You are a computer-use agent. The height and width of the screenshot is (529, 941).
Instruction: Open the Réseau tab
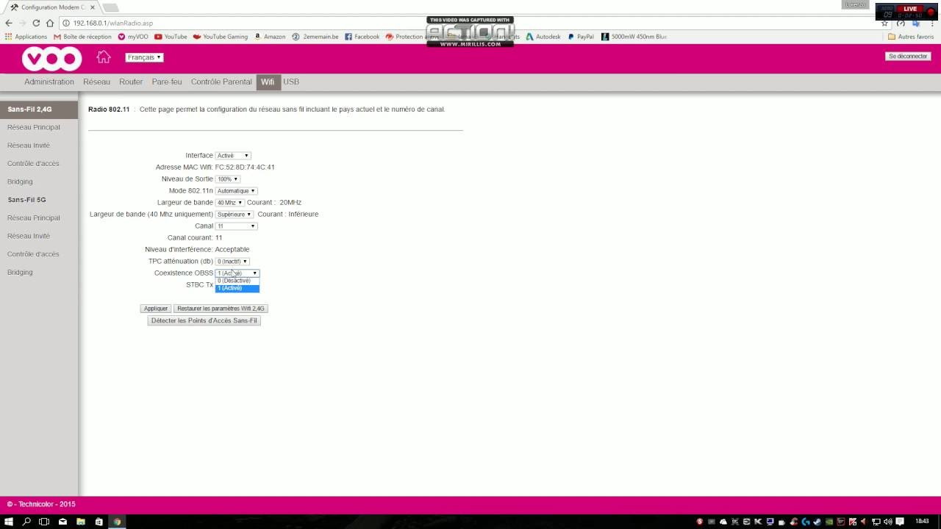(96, 82)
